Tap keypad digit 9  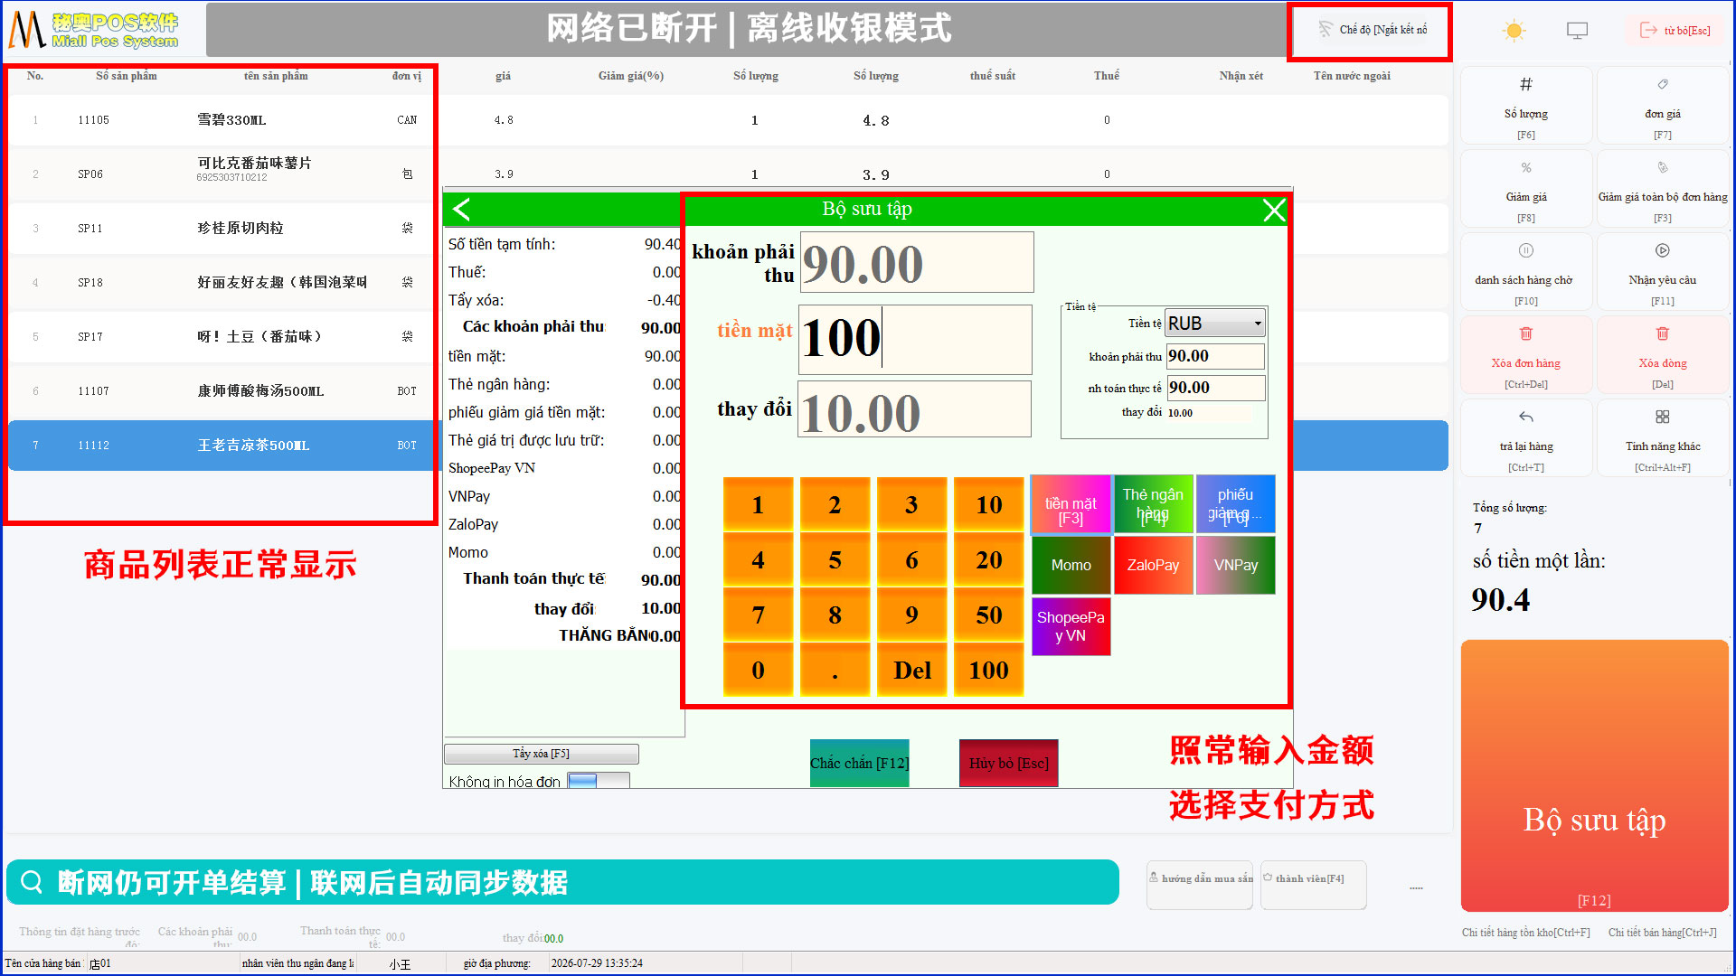(x=911, y=615)
